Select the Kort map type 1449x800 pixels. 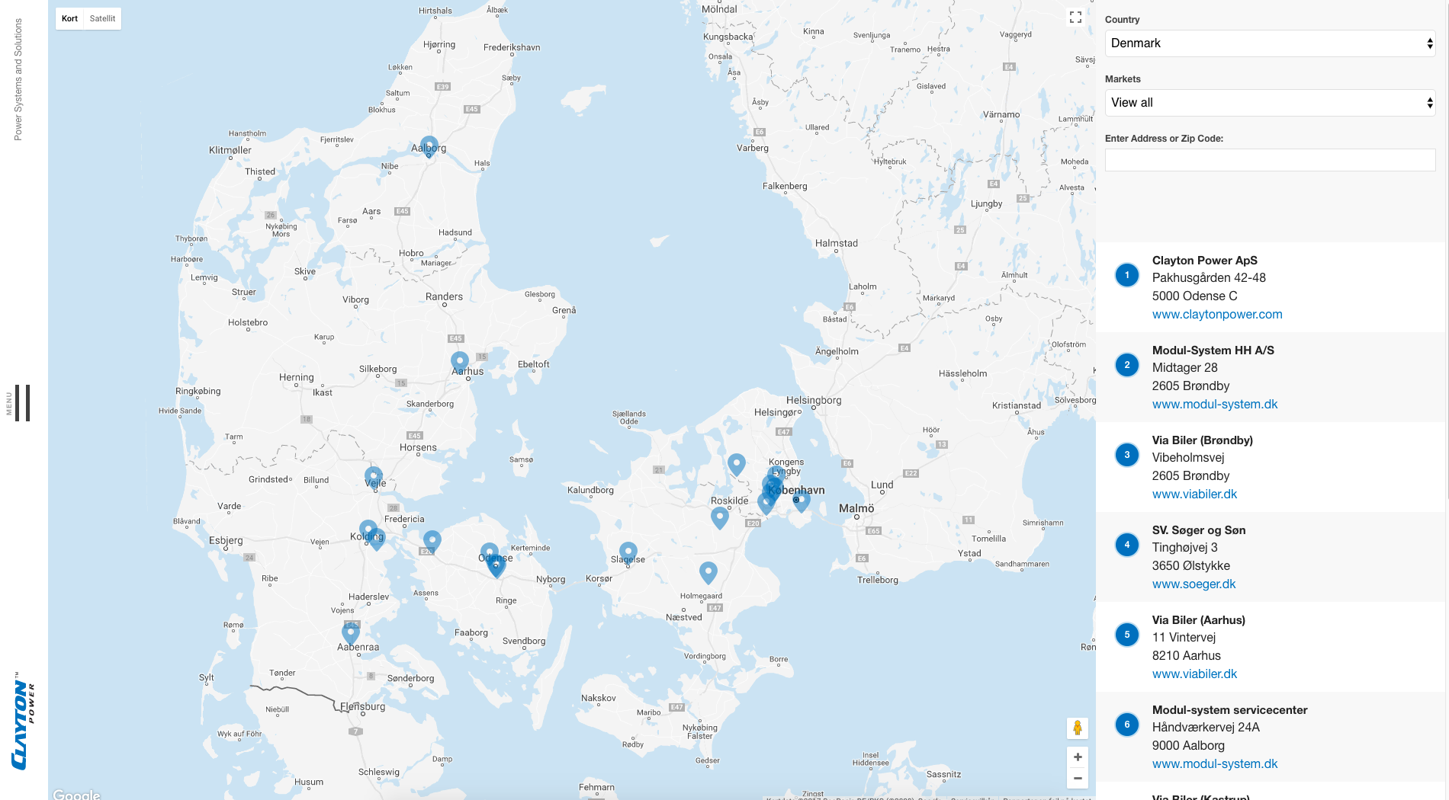tap(69, 18)
